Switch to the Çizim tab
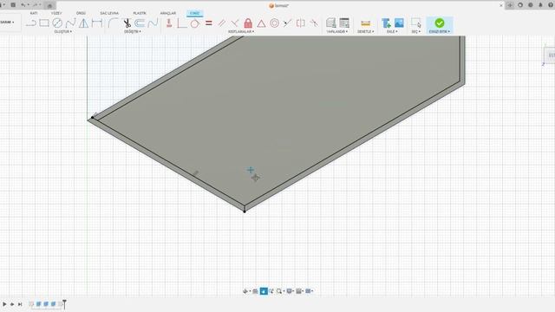555x312 pixels. coord(194,13)
